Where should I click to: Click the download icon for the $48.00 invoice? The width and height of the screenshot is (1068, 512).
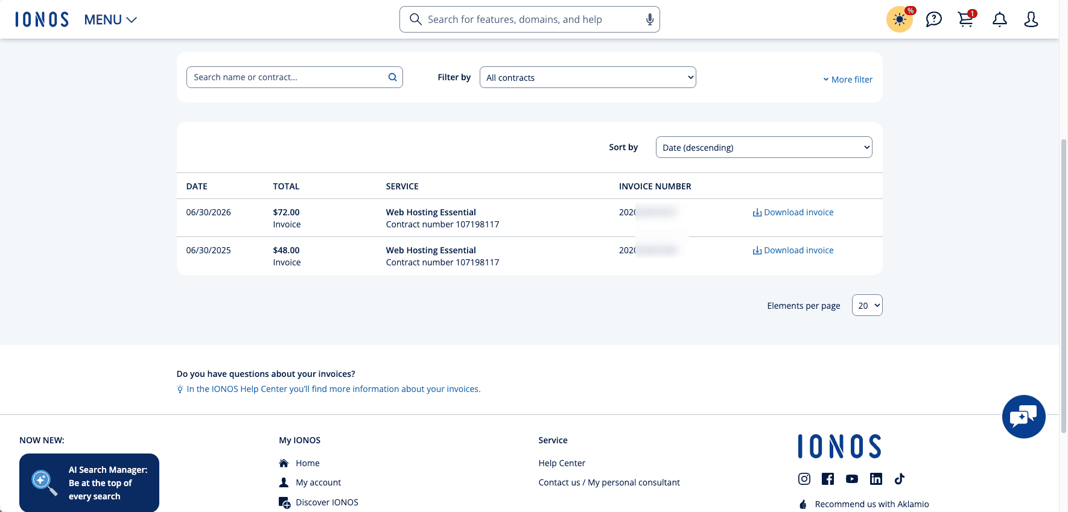point(757,250)
